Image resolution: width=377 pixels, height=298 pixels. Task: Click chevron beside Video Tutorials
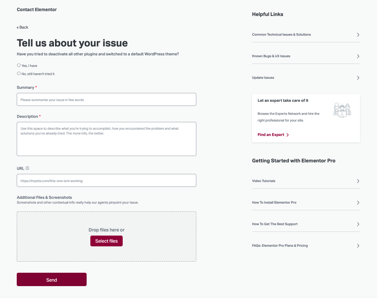coord(358,181)
